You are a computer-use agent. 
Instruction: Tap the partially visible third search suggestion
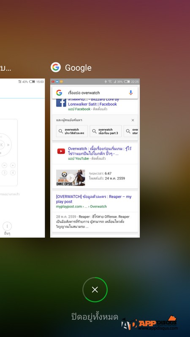(x=132, y=131)
